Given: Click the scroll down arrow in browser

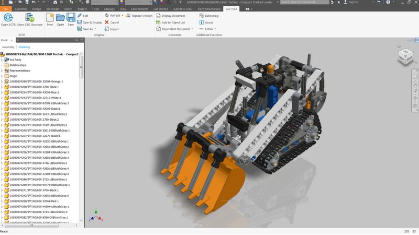Looking at the screenshot, I should (81, 220).
